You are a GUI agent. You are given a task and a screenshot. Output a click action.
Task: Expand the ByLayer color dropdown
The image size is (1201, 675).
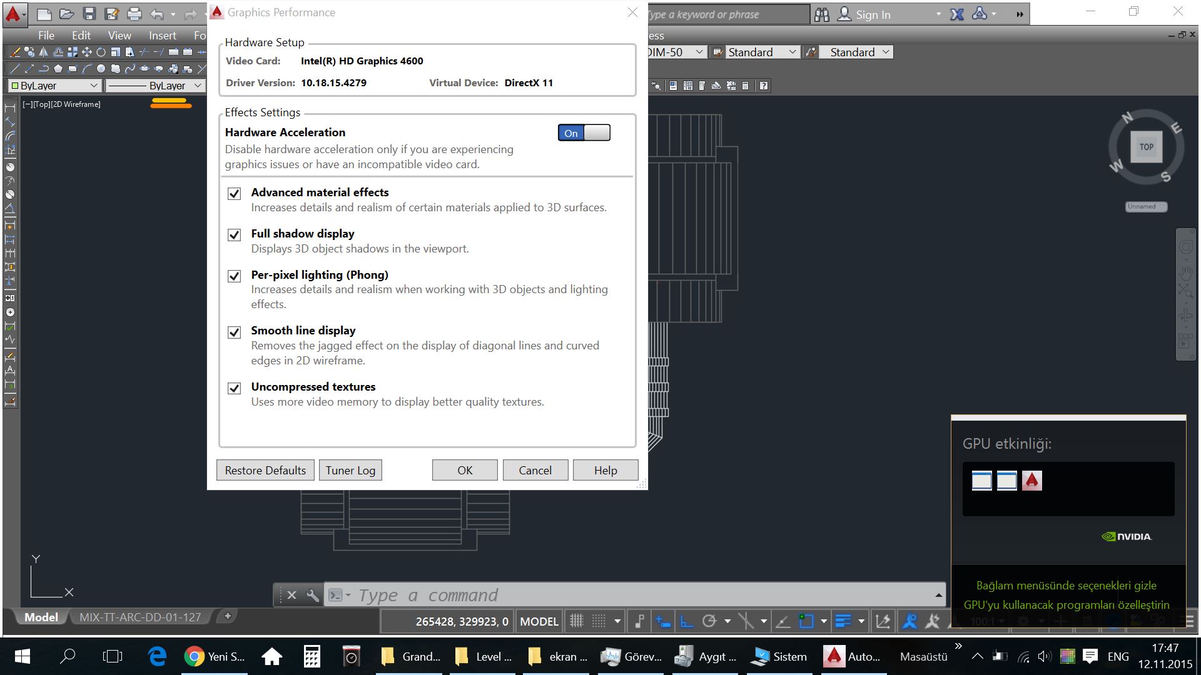tap(55, 86)
